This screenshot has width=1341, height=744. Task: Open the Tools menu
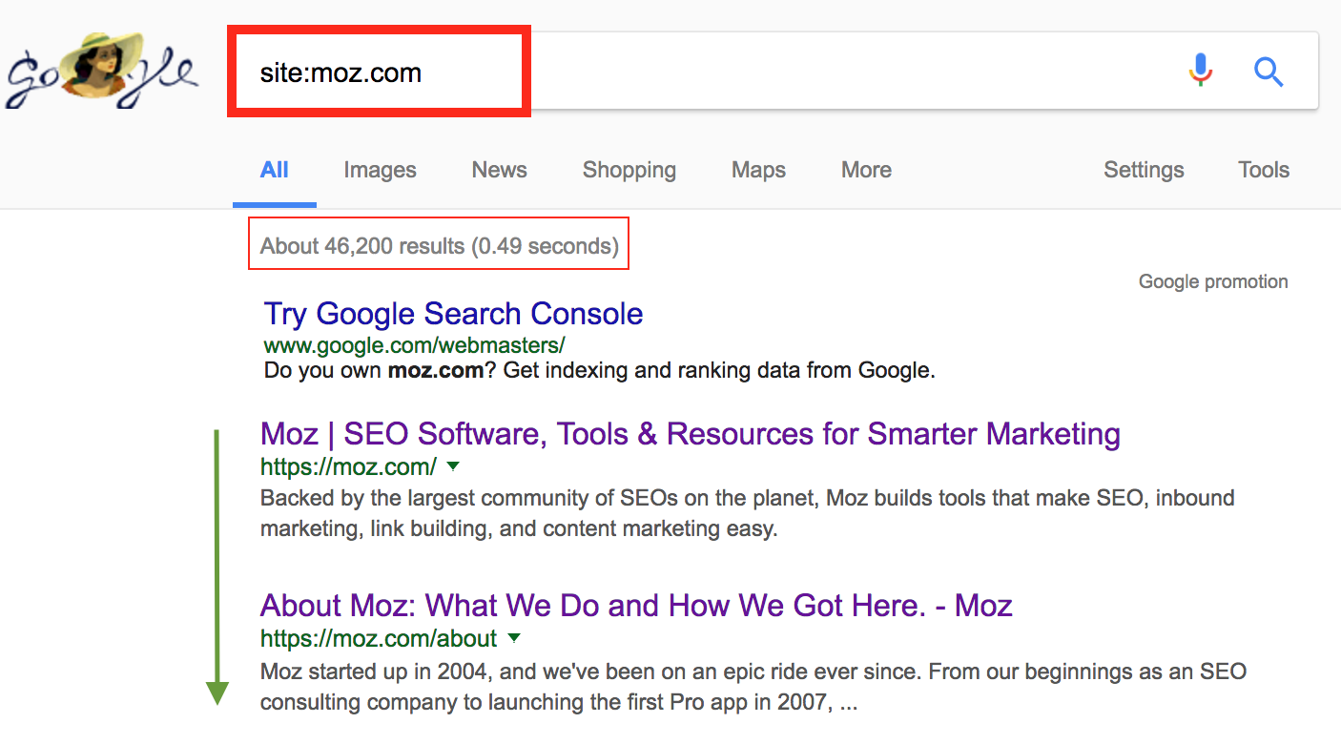point(1264,169)
